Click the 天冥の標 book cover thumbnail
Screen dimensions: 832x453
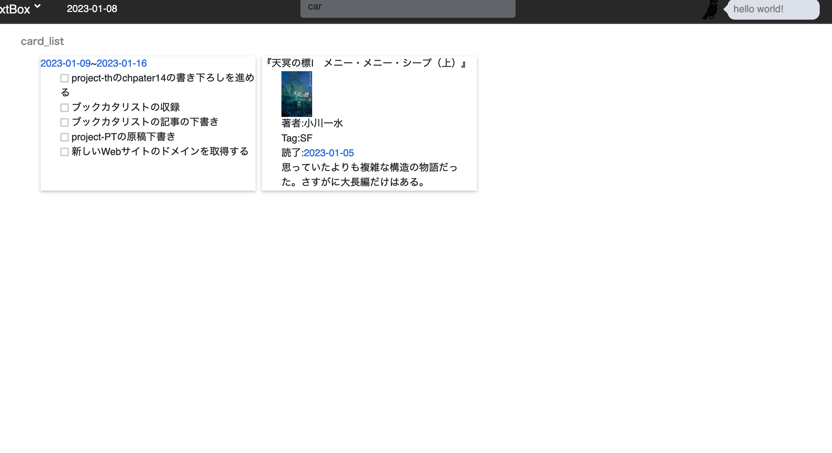coord(296,94)
